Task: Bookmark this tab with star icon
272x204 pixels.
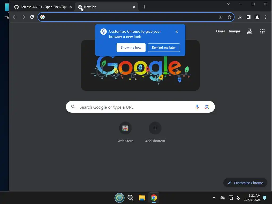Action: point(229,17)
